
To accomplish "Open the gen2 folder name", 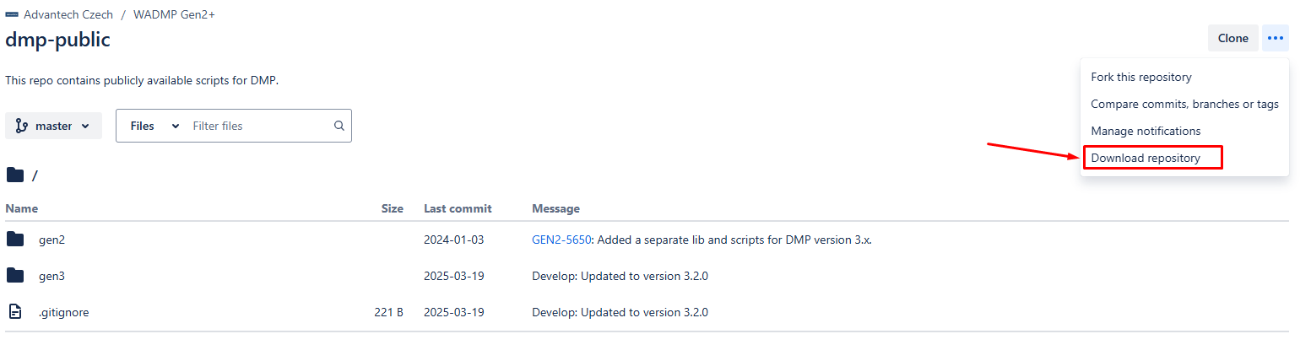I will coord(51,240).
